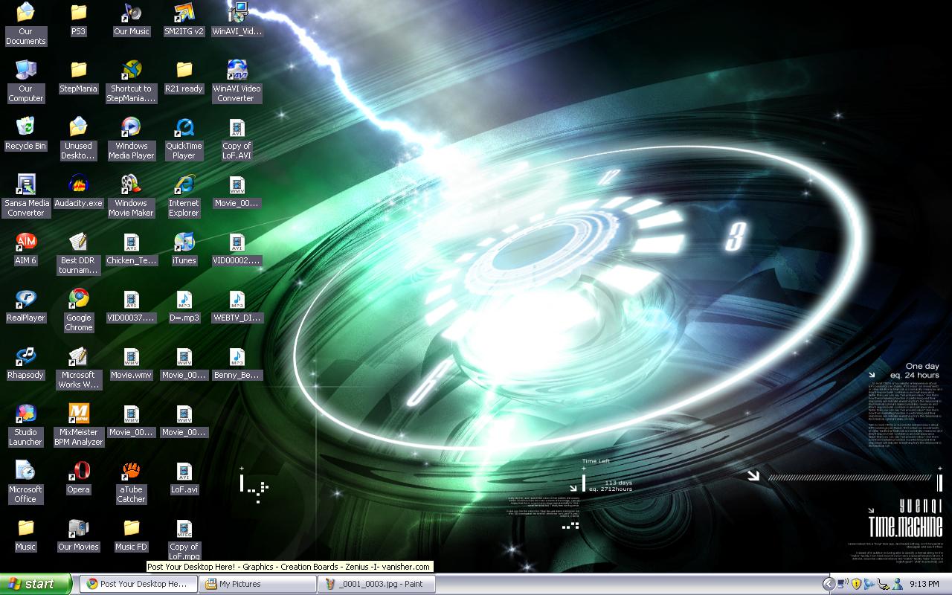Launch Windows Movie Maker shortcut
This screenshot has height=595, width=952.
(x=132, y=196)
